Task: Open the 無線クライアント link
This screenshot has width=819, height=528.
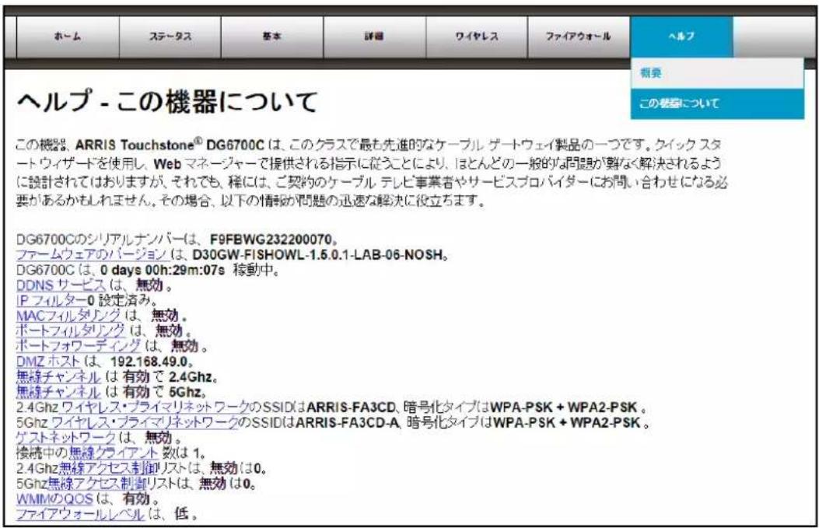Action: [x=114, y=453]
